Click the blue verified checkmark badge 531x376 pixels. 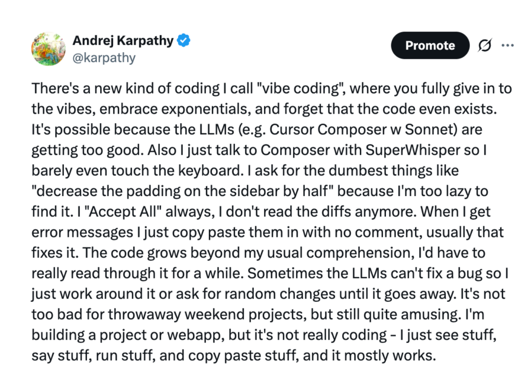(183, 41)
